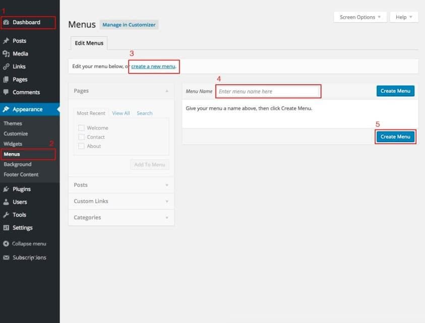
Task: Click the Plugins plug icon
Action: [6, 189]
